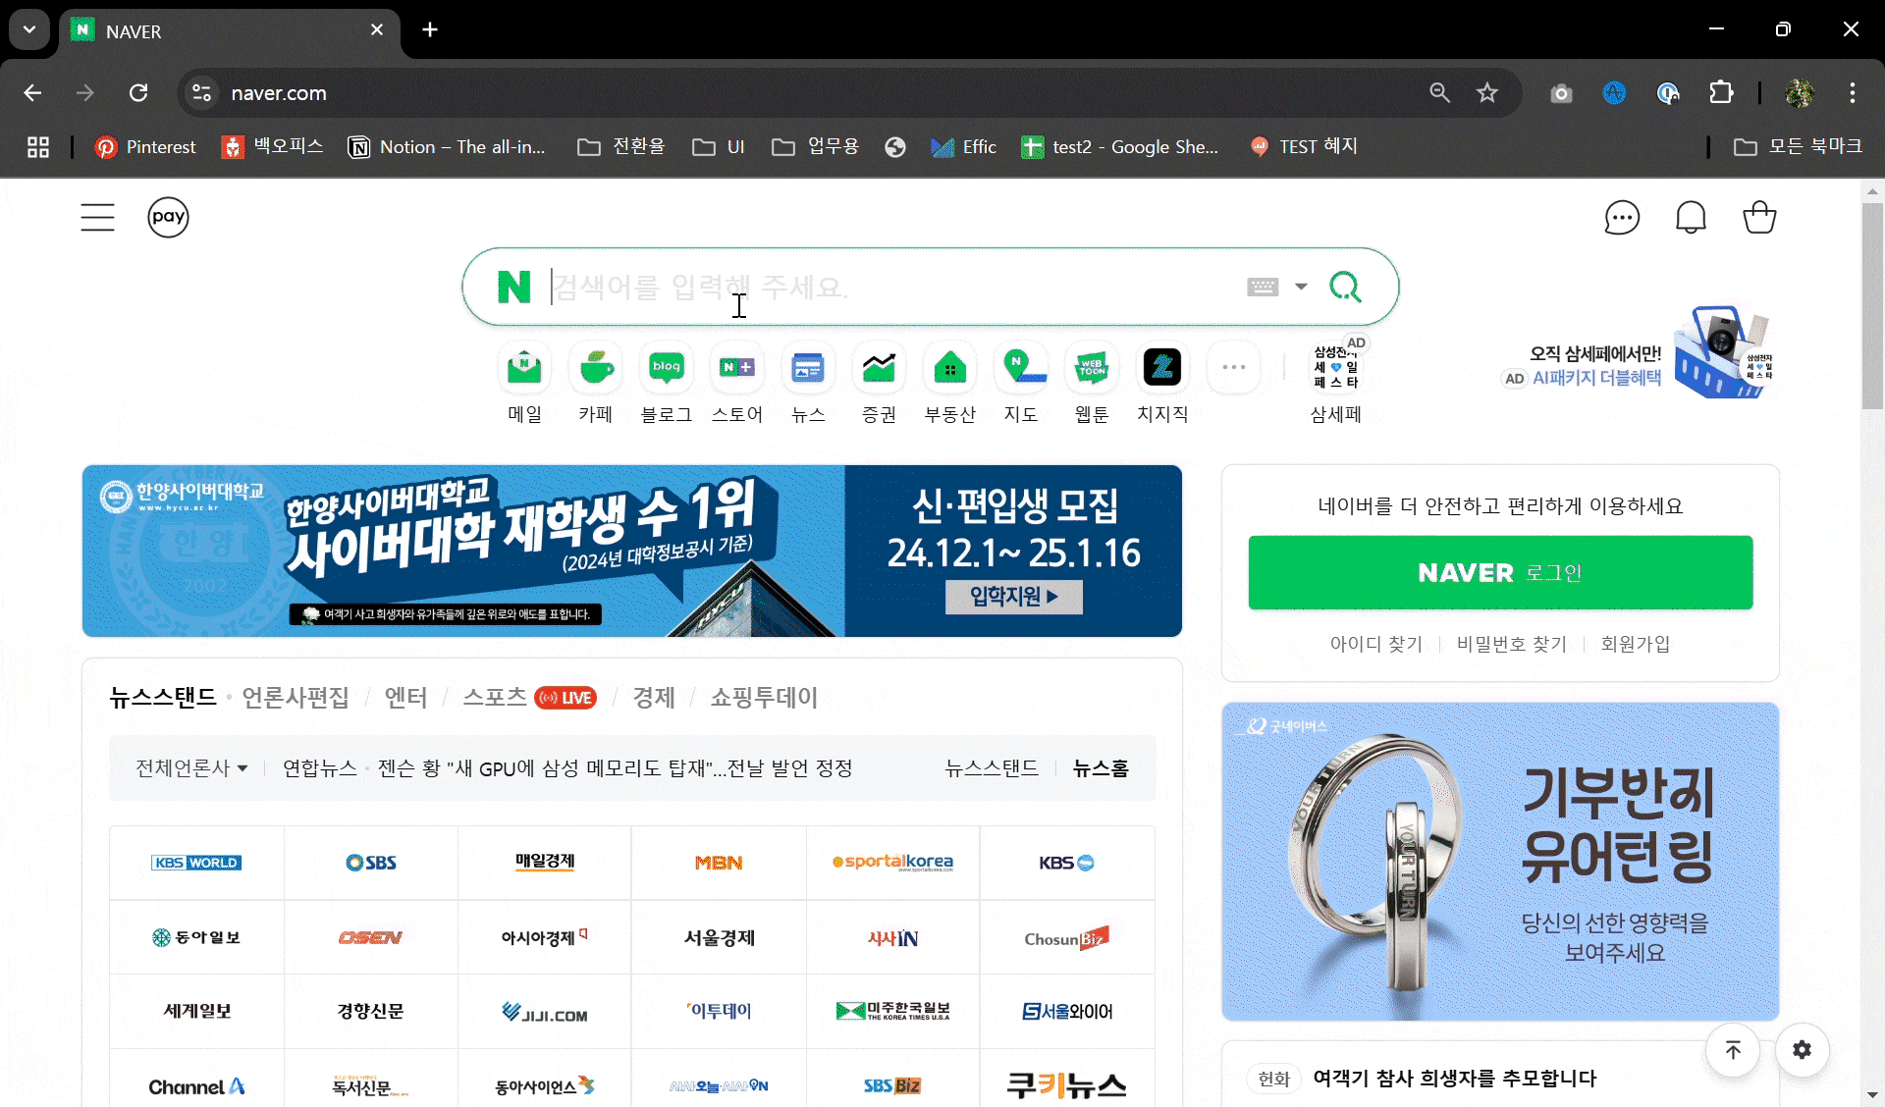Click the NAVER 로그인 button

[x=1500, y=572]
